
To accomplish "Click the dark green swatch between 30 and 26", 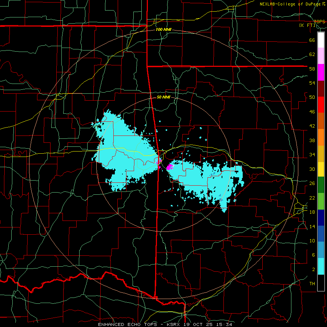I will [x=321, y=185].
